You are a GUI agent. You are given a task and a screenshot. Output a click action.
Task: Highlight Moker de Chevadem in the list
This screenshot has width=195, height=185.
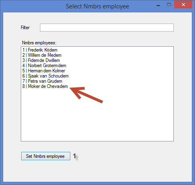pos(45,86)
